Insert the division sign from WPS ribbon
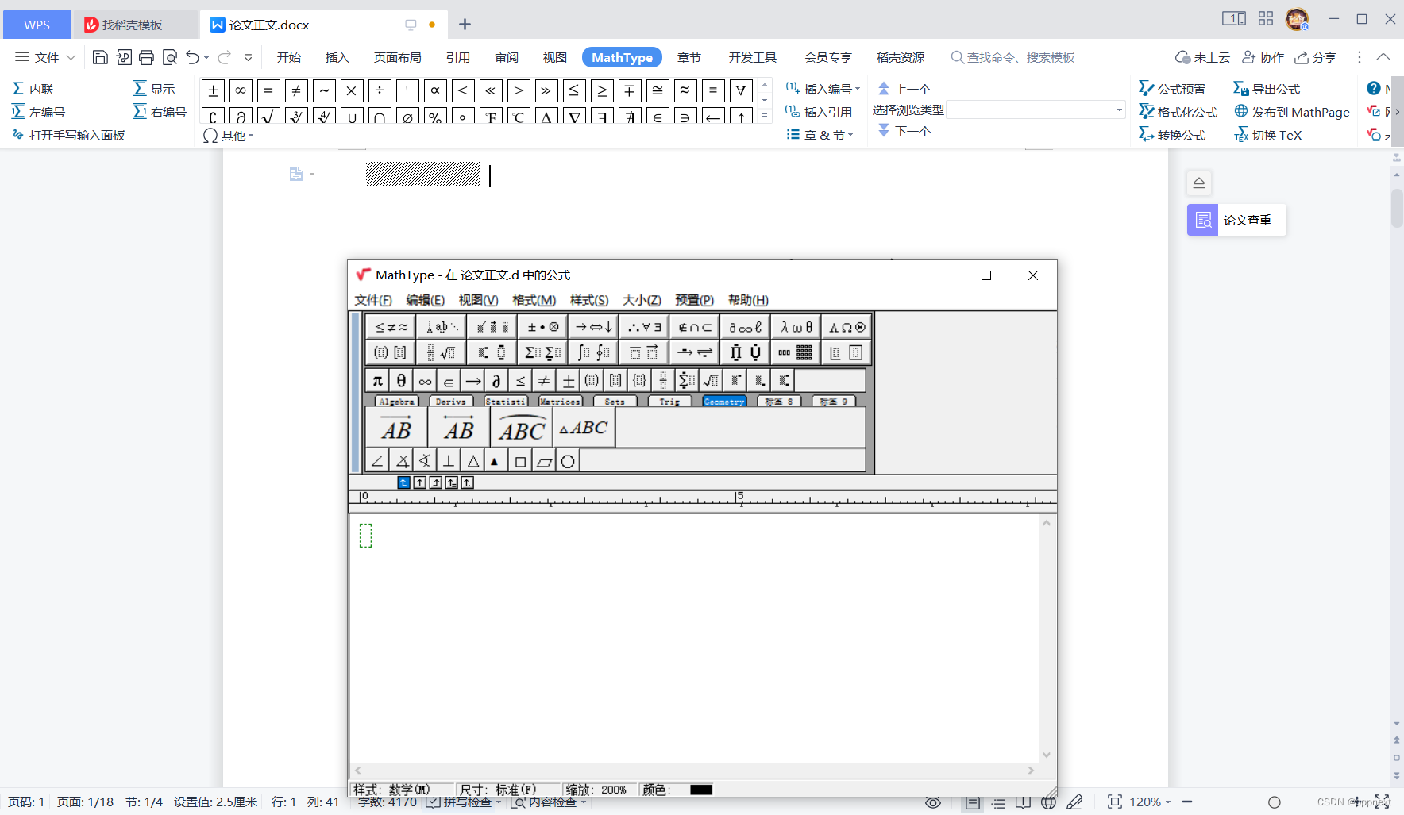 pyautogui.click(x=380, y=90)
